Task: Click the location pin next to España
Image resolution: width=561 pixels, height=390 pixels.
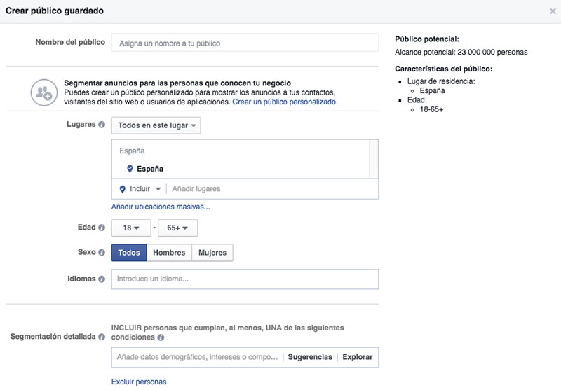Action: (x=130, y=169)
